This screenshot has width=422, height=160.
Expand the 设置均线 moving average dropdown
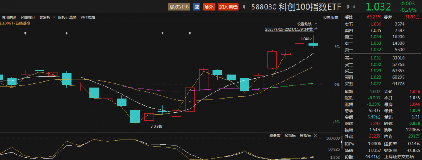pyautogui.click(x=307, y=24)
